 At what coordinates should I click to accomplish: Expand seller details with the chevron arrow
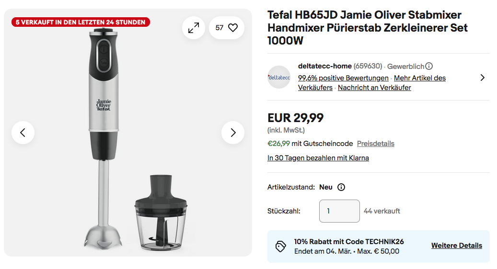click(482, 78)
